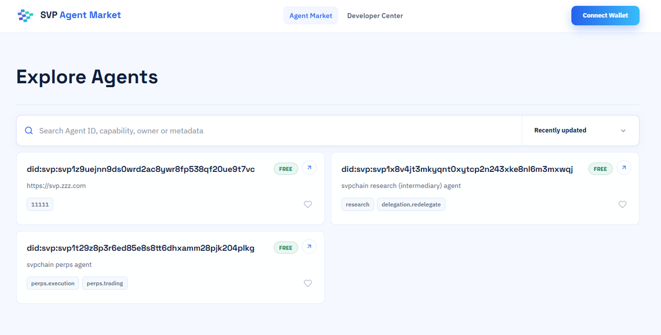Click the SVP Agent Market logo icon
This screenshot has height=335, width=661.
[25, 15]
